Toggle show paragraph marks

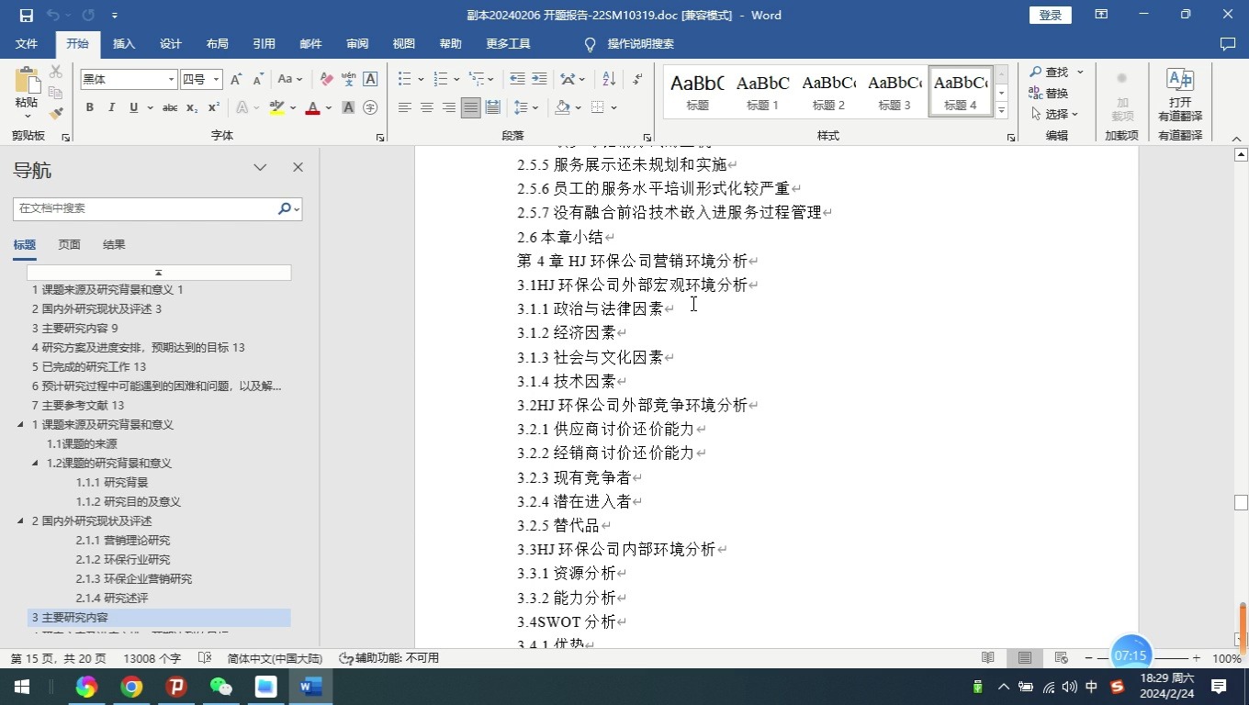(x=638, y=79)
